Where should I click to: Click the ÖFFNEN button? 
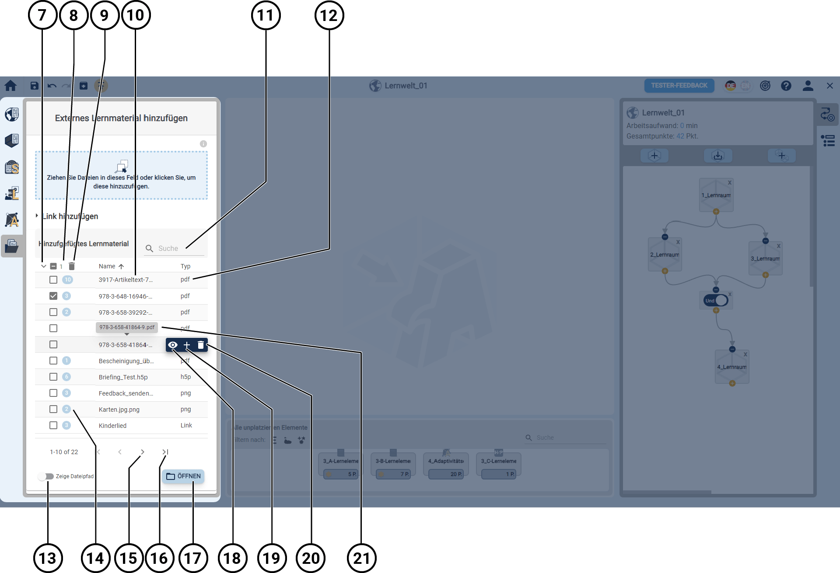pyautogui.click(x=183, y=476)
